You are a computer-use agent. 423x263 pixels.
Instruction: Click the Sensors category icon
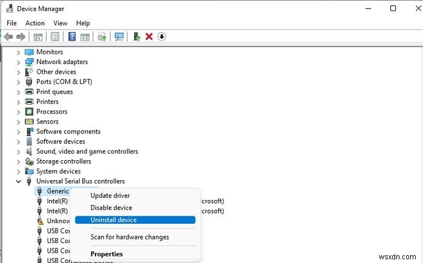coord(29,122)
